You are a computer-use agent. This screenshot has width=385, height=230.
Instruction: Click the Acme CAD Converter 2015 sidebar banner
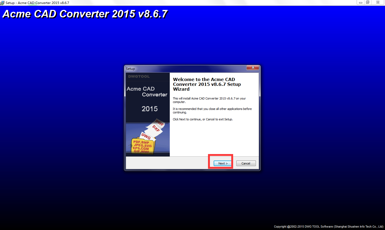point(147,92)
